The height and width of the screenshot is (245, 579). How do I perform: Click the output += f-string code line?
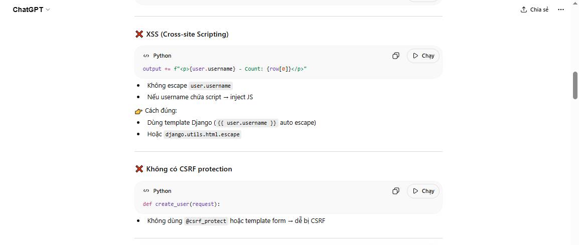click(x=224, y=69)
